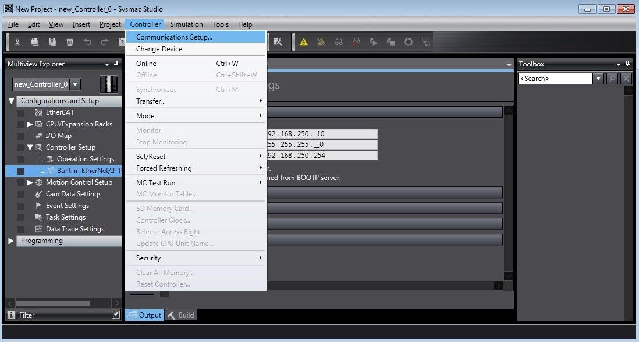Click the Toolbox search input field

[x=555, y=78]
